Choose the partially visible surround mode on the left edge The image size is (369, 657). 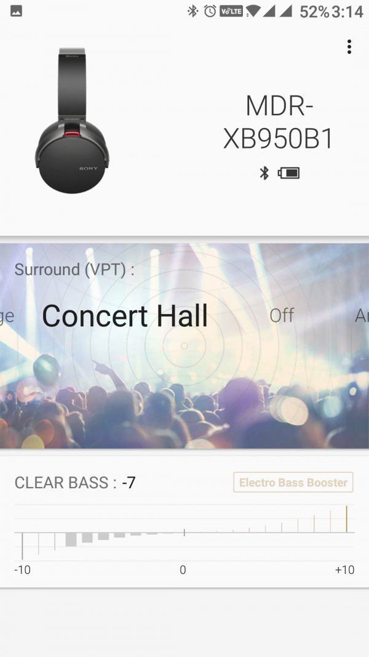tap(7, 316)
